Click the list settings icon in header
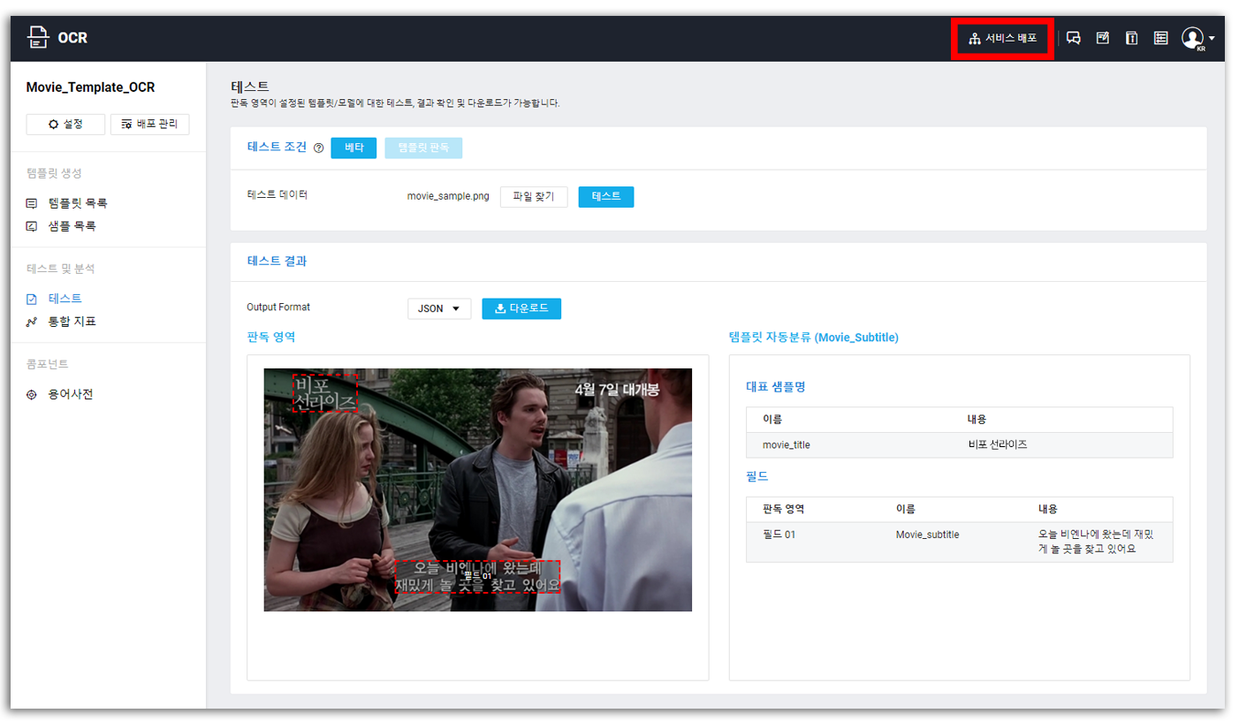The height and width of the screenshot is (721, 1239). [1160, 38]
